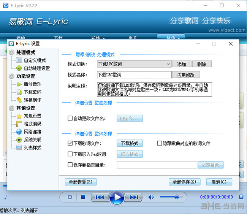Click 全部保存(S) button
The image size is (247, 214).
(184, 182)
